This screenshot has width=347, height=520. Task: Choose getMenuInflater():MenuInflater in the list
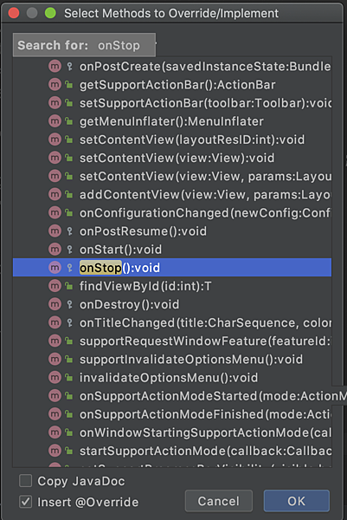click(172, 121)
